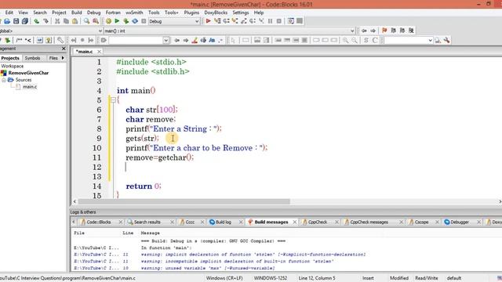Show more Management tabs with arrow
The height and width of the screenshot is (282, 502).
63,58
